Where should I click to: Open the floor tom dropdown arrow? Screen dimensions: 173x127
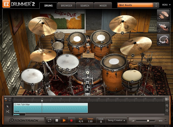[x=112, y=71]
